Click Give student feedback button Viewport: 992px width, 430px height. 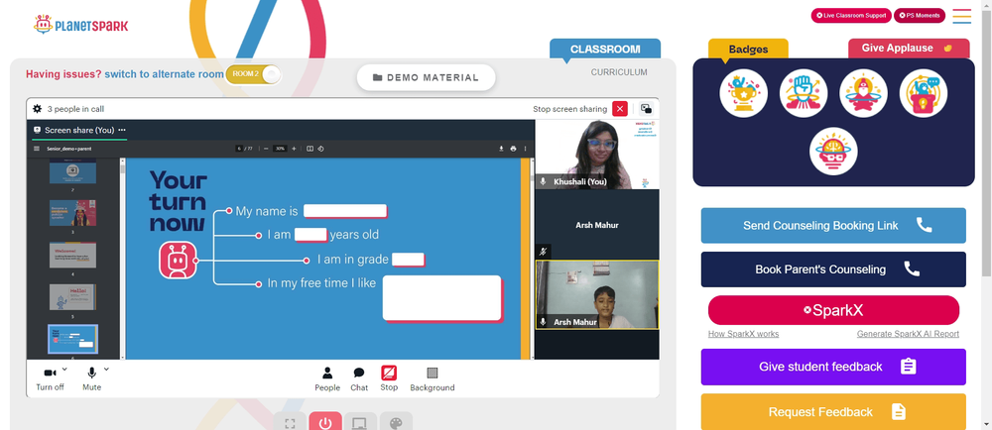coord(833,367)
